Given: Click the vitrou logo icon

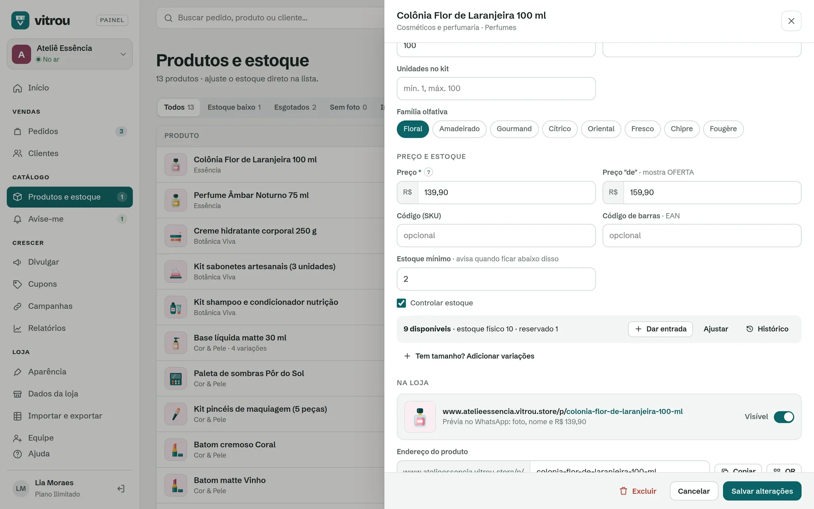Looking at the screenshot, I should coord(20,20).
